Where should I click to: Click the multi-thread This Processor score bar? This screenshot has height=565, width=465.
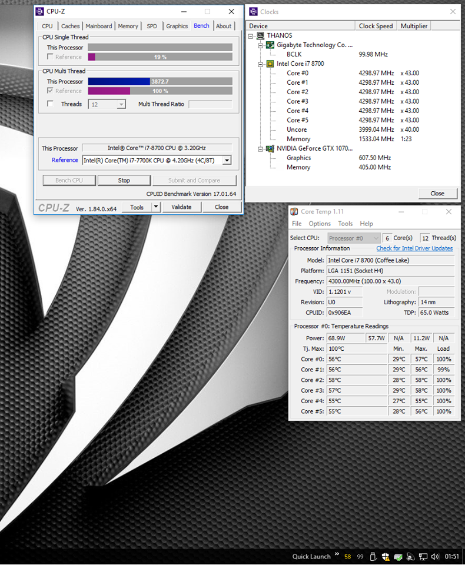(160, 81)
